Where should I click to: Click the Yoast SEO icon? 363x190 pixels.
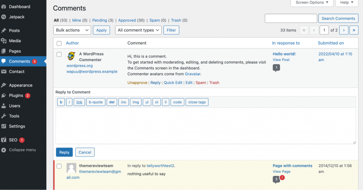point(4,140)
